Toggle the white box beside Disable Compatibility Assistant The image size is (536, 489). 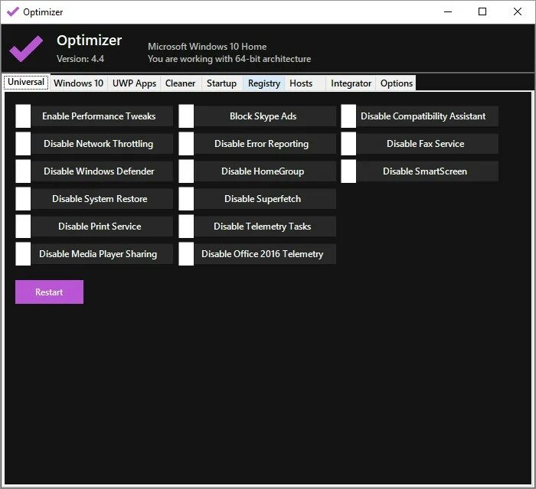[x=348, y=116]
